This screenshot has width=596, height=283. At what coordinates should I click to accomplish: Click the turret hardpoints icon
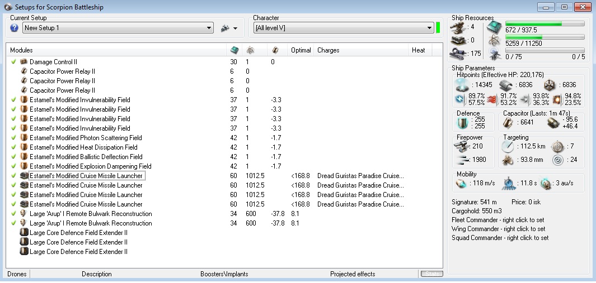tap(458, 27)
